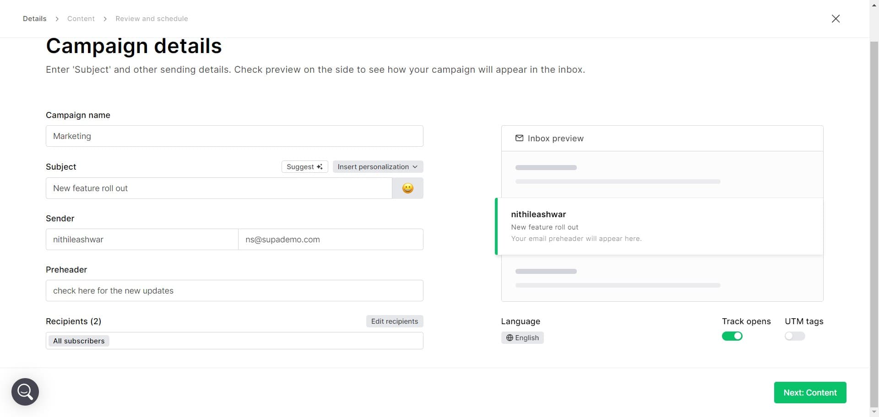
Task: Insert an emoji into the subject line
Action: pos(407,188)
